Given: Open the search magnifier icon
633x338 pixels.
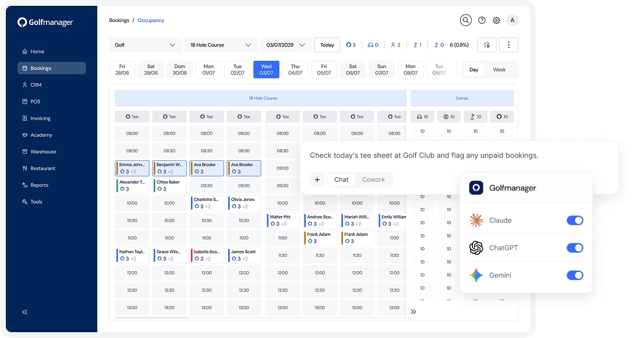Looking at the screenshot, I should coord(465,20).
